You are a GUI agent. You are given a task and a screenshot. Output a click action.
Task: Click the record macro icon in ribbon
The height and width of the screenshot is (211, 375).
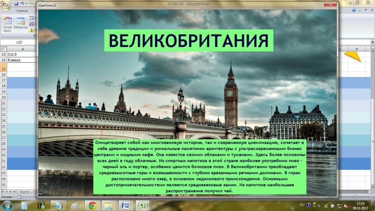click(31, 18)
